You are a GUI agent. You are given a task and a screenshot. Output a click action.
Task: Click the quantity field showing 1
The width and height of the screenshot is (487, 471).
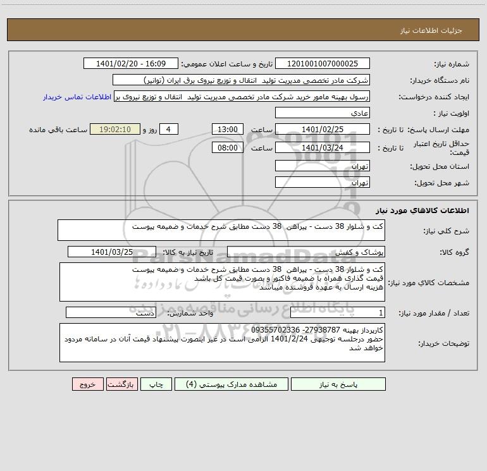[338, 312]
